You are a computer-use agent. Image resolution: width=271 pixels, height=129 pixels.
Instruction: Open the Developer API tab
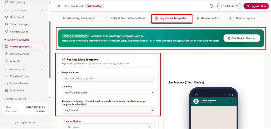(208, 18)
